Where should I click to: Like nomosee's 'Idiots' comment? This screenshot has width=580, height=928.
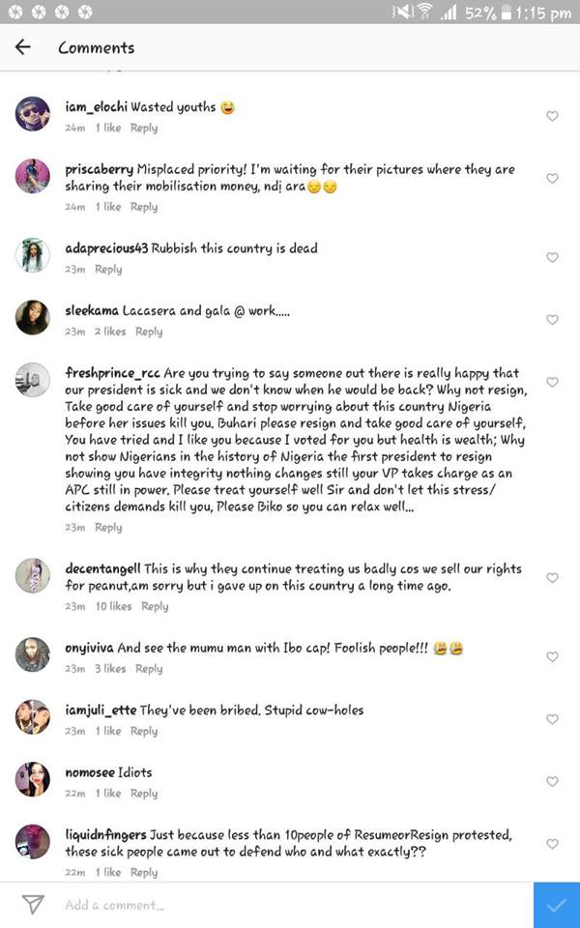pos(552,781)
